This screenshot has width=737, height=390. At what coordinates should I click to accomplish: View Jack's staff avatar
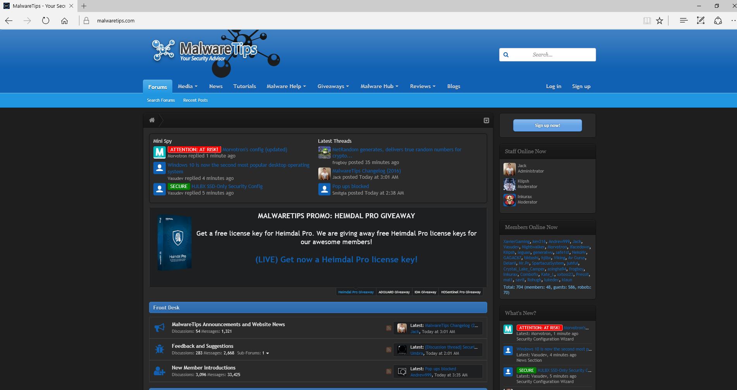pos(510,169)
